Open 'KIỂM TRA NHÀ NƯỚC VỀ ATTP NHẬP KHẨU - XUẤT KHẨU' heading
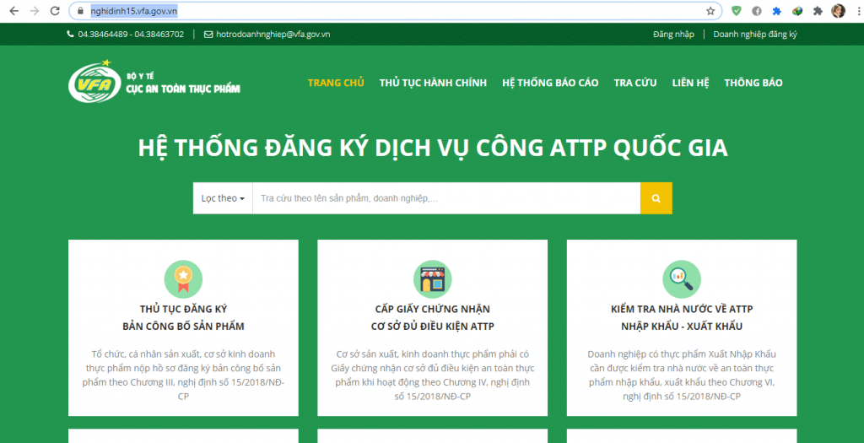Screen dimensions: 864x443 tap(682, 317)
